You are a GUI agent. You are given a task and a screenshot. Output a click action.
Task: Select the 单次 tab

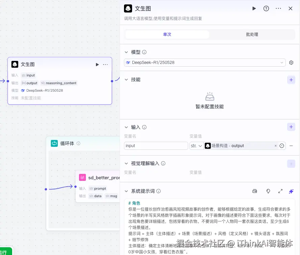tap(167, 34)
